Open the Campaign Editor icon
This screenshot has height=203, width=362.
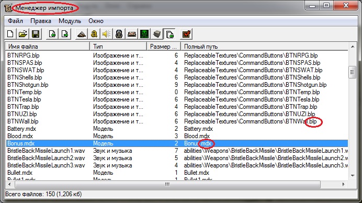132,34
